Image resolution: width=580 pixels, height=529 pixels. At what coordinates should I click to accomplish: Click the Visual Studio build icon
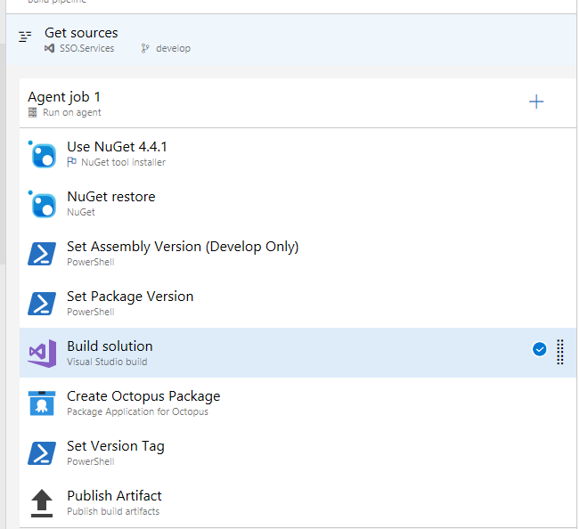tap(43, 354)
